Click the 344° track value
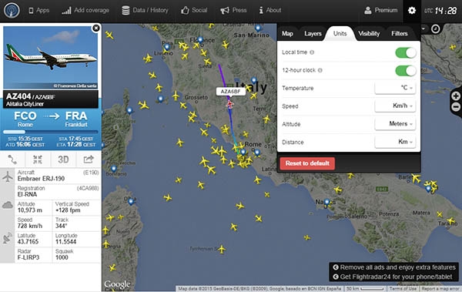This screenshot has height=292, width=462. pyautogui.click(x=62, y=226)
